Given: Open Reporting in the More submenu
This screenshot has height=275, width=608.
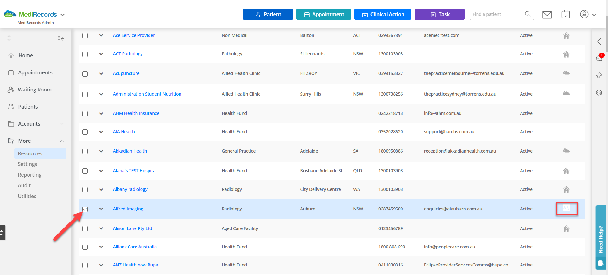Looking at the screenshot, I should click(x=30, y=175).
